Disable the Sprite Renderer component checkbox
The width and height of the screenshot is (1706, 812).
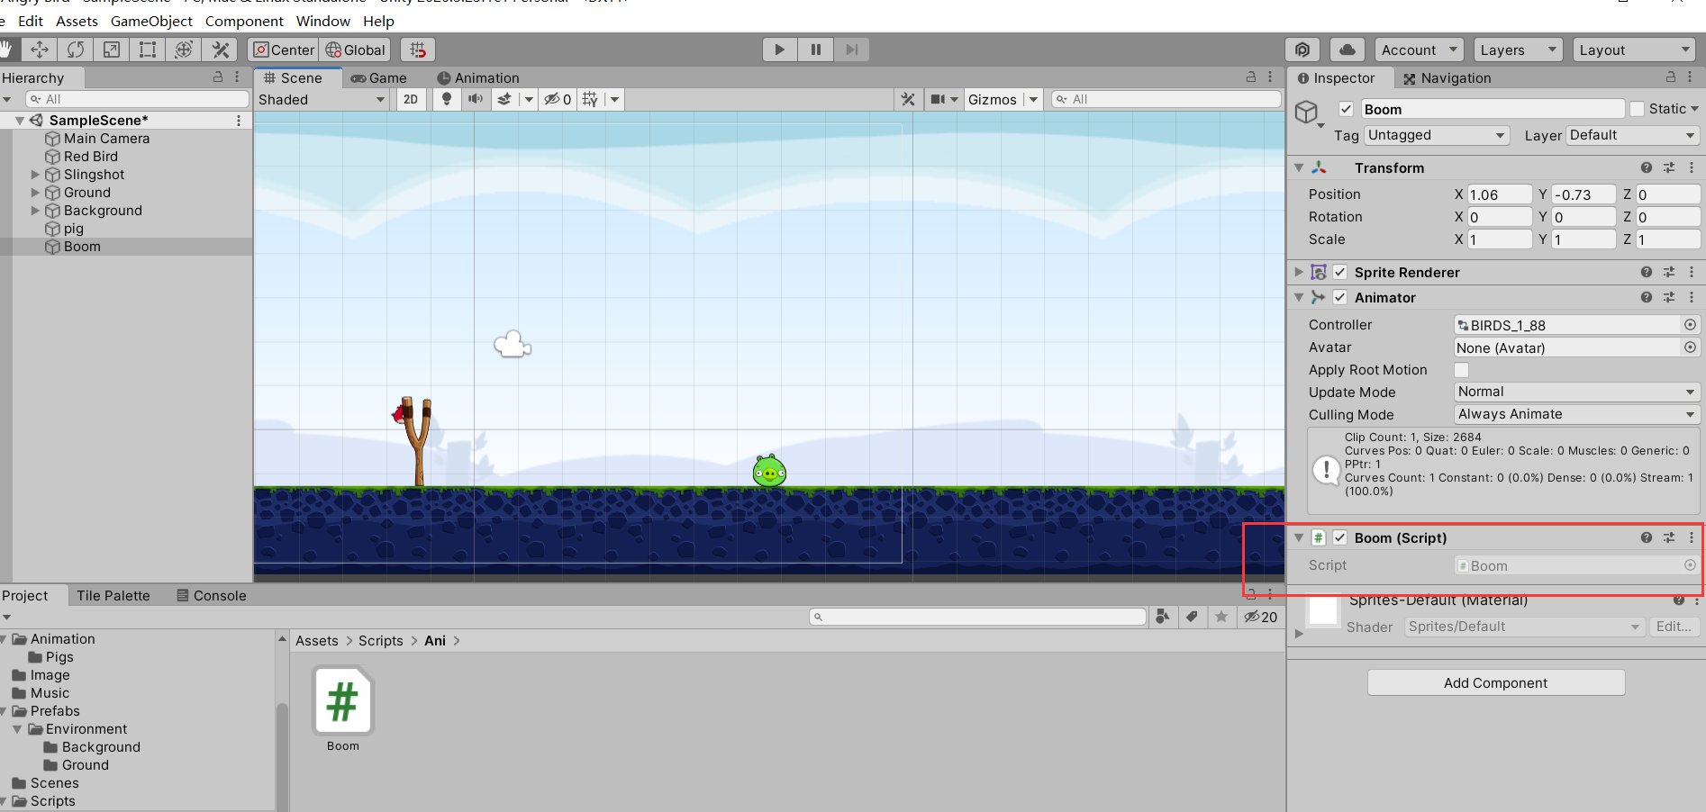[1340, 272]
